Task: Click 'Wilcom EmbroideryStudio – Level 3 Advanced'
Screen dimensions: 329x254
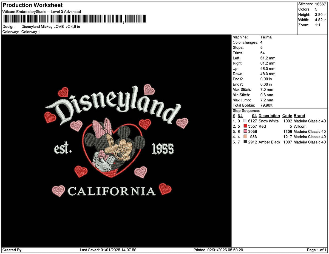Action: pyautogui.click(x=42, y=12)
